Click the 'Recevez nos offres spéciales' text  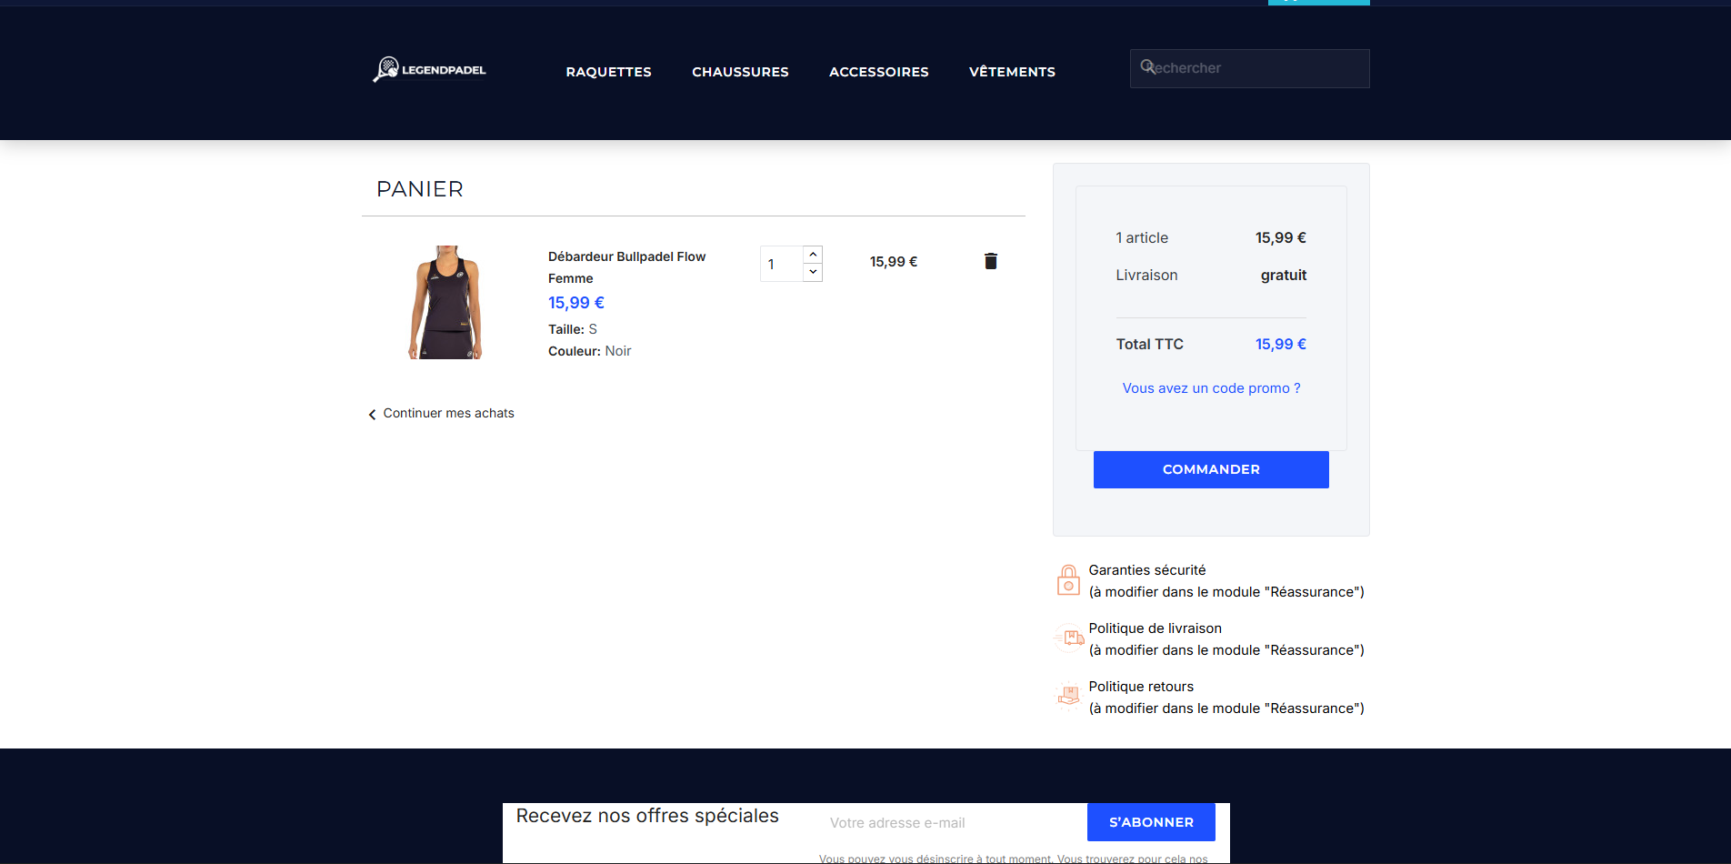[x=647, y=816]
